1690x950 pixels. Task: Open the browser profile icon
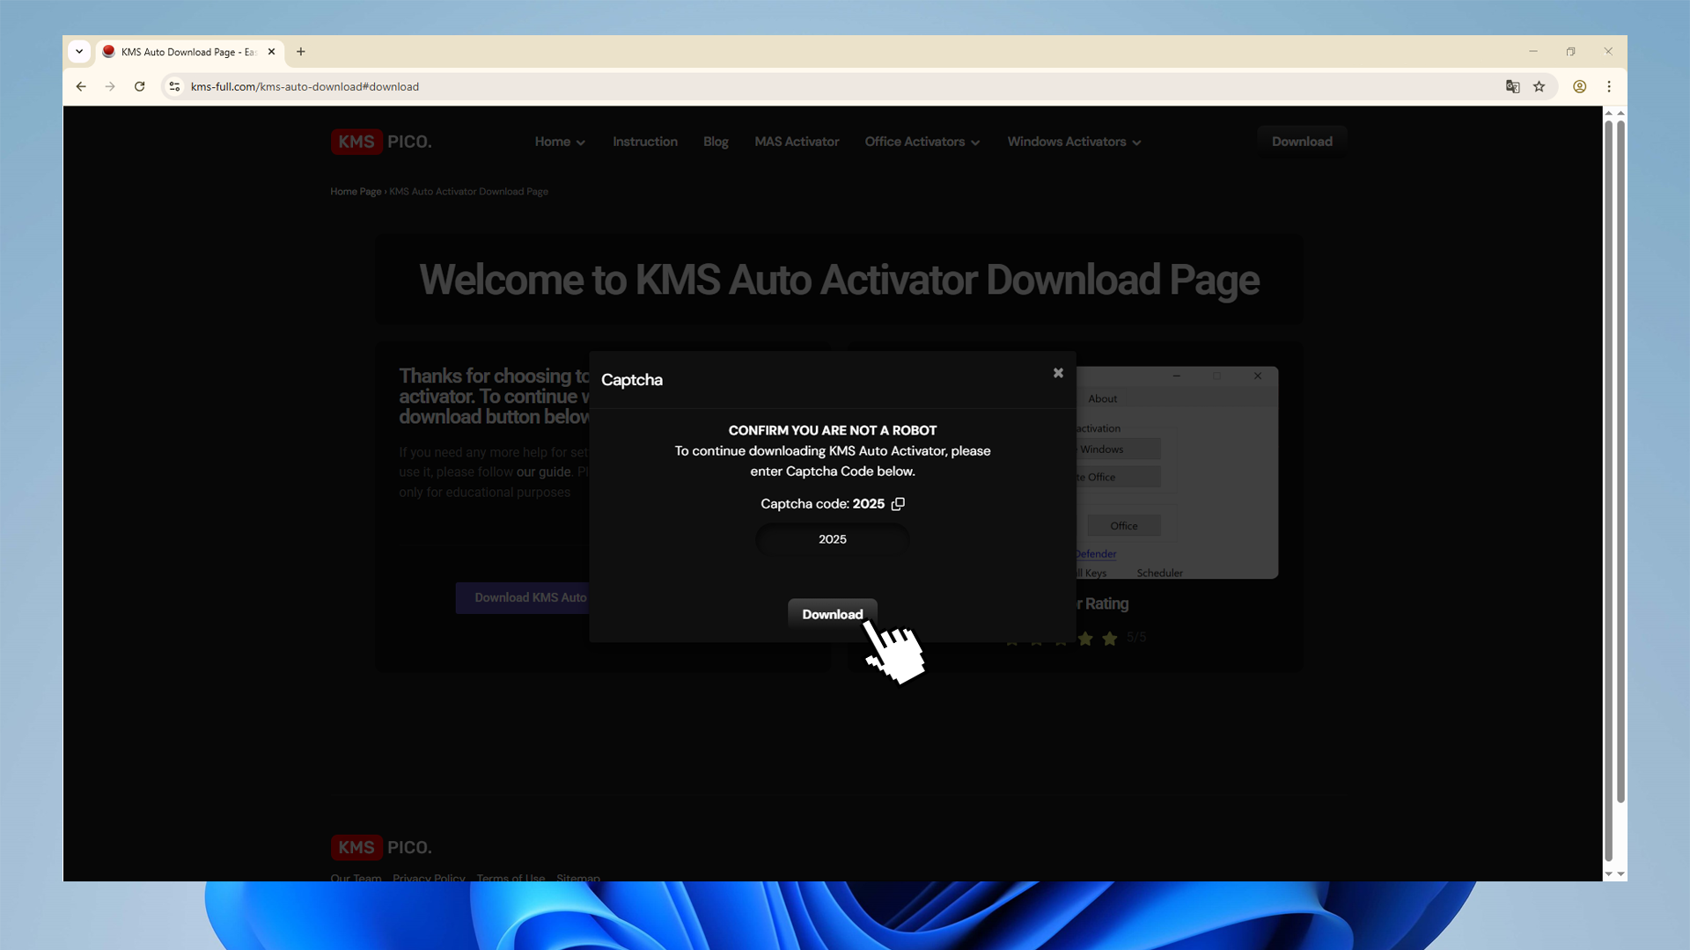click(x=1580, y=86)
